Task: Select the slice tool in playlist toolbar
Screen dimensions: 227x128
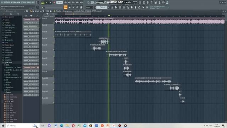Action: coord(43,11)
